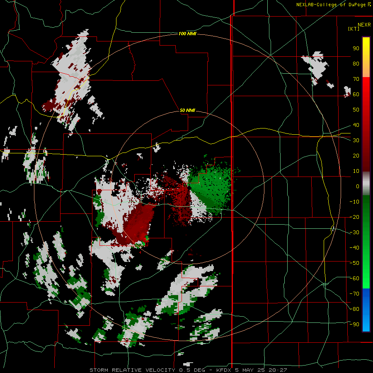Click the NEXR label above the color bar
The height and width of the screenshot is (373, 373).
click(364, 25)
